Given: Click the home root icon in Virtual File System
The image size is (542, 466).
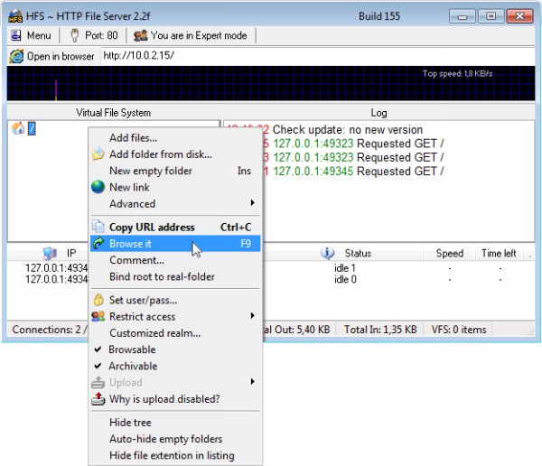Looking at the screenshot, I should (17, 128).
